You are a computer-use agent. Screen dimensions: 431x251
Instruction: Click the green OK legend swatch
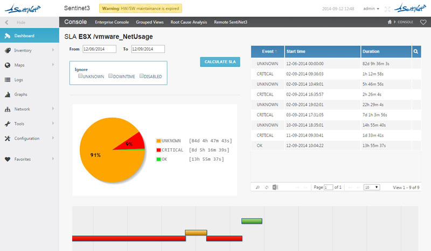[x=158, y=159]
